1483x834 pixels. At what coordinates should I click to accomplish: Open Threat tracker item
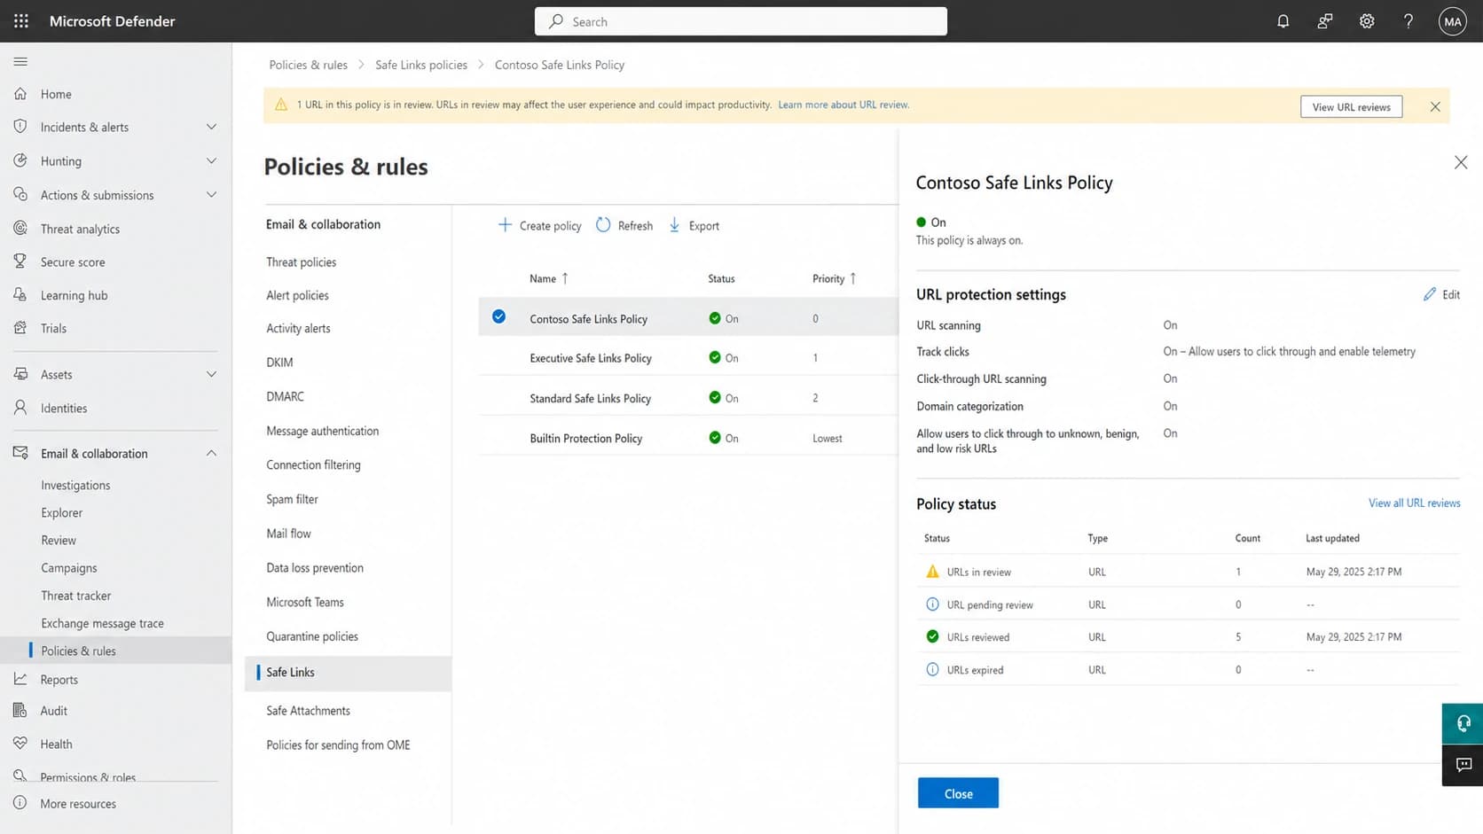click(76, 596)
